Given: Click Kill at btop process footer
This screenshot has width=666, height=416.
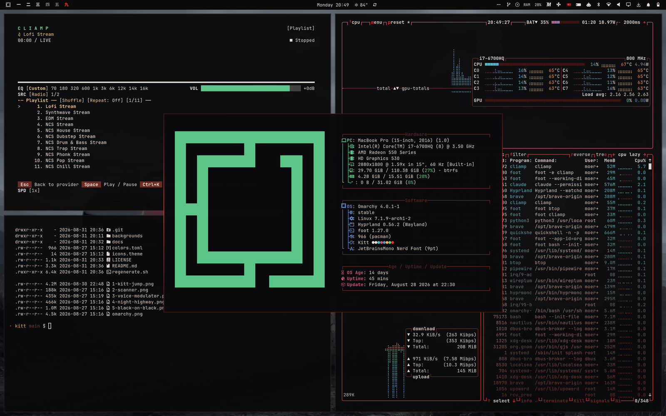Looking at the screenshot, I should tap(579, 401).
